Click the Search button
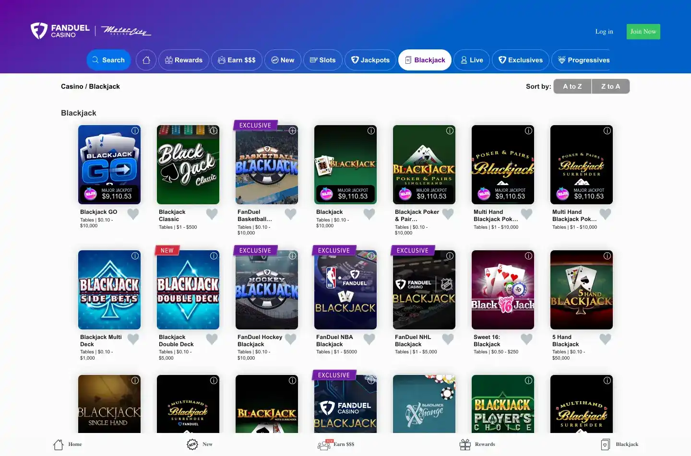Image resolution: width=691 pixels, height=456 pixels. [x=108, y=60]
